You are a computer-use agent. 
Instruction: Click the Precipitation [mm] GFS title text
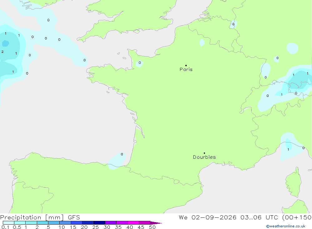40,217
